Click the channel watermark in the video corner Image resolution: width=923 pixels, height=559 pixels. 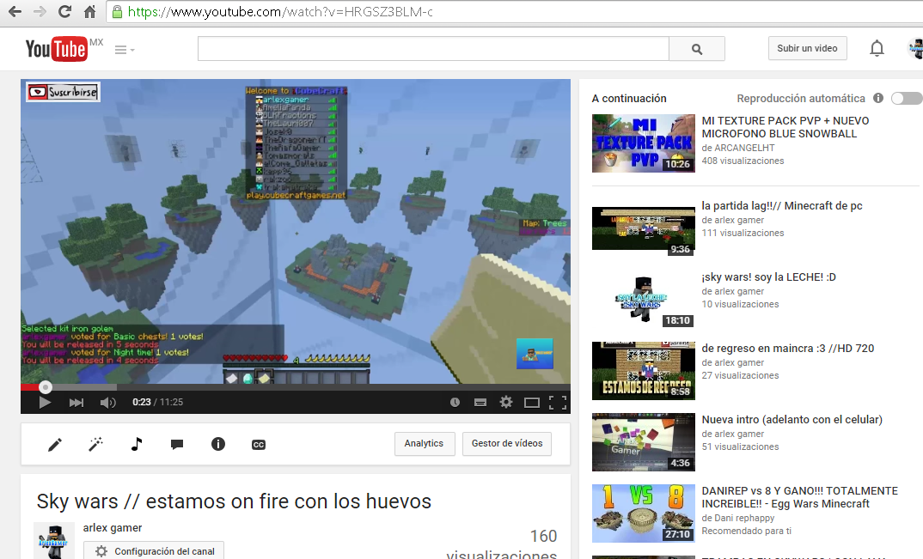(535, 354)
